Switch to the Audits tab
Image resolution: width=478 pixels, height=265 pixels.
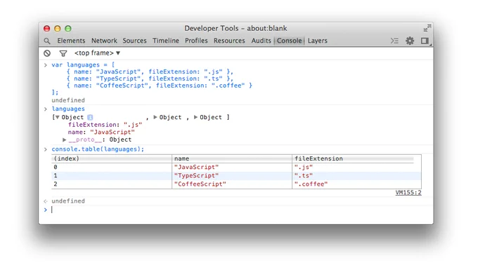261,41
